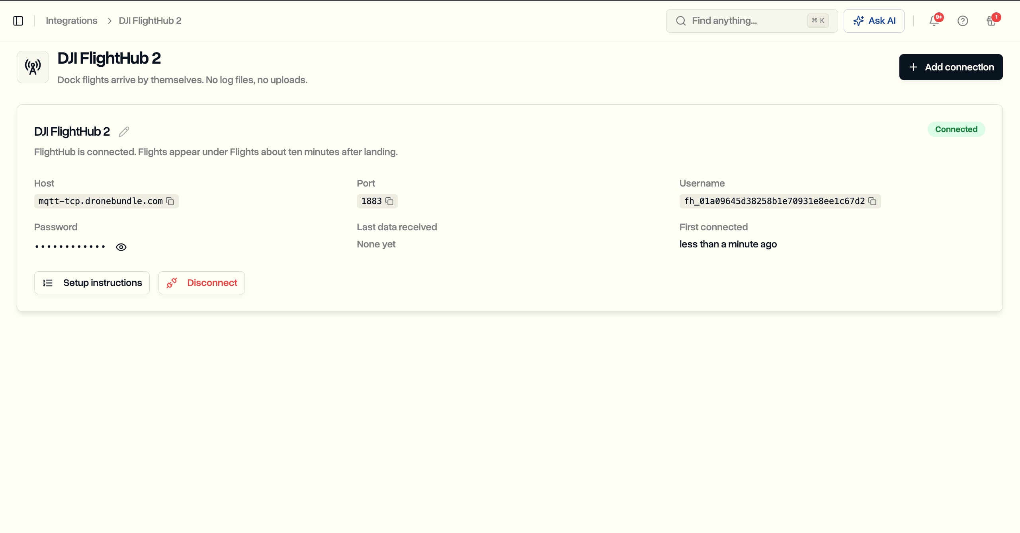Open the help question mark icon
Image resolution: width=1020 pixels, height=533 pixels.
point(963,21)
